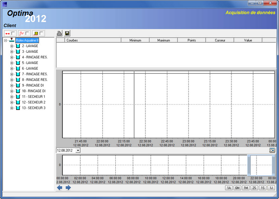Select the Rolex Aqualine II tree label
Screen dimensions: 279x199
[x=27, y=40]
